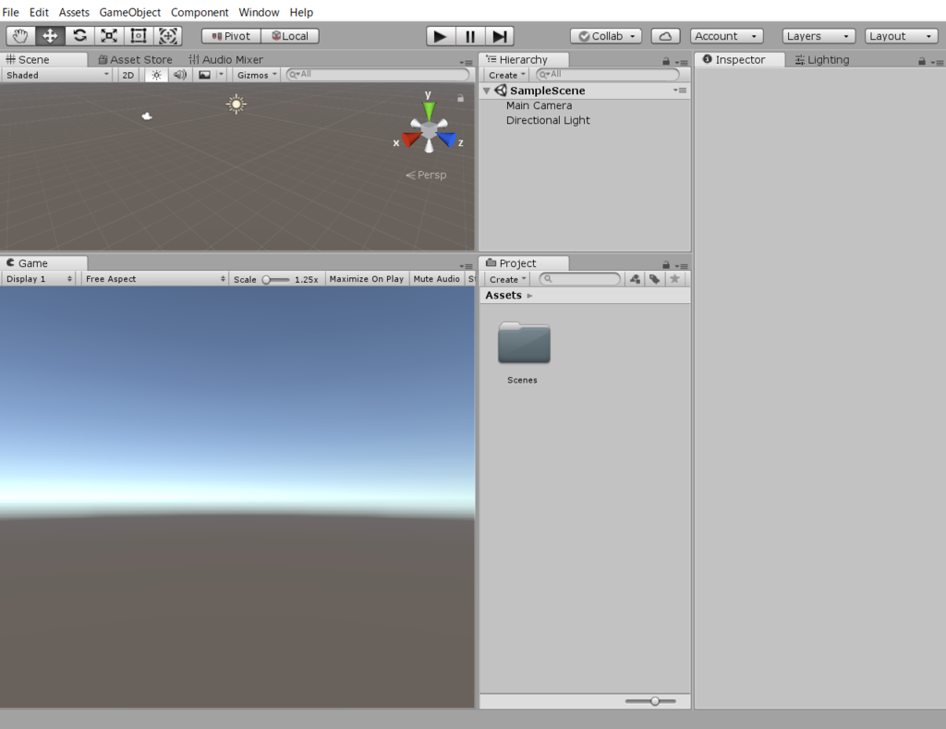Click the Play button
Viewport: 946px width, 729px height.
pos(441,36)
